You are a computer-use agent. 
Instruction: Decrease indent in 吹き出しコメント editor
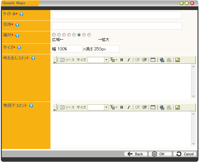137,60
